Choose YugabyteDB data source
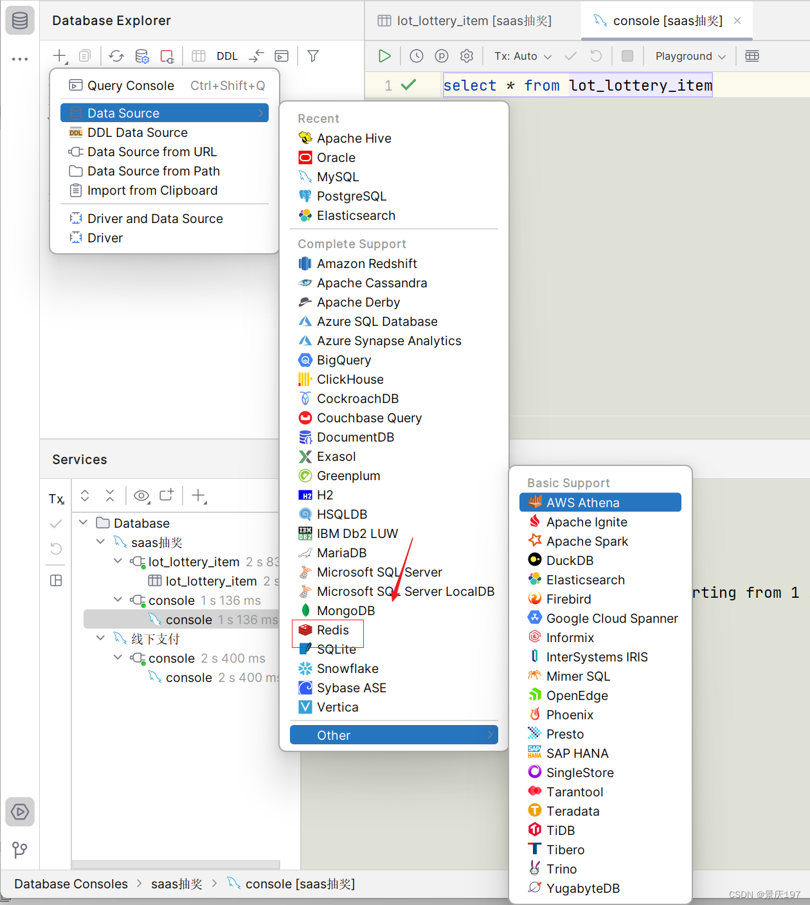This screenshot has width=810, height=905. (600, 888)
